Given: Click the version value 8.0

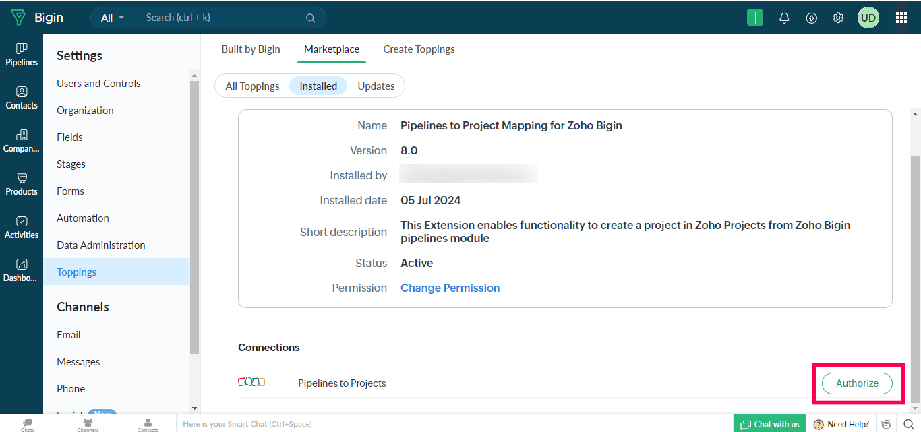Looking at the screenshot, I should click(x=409, y=150).
